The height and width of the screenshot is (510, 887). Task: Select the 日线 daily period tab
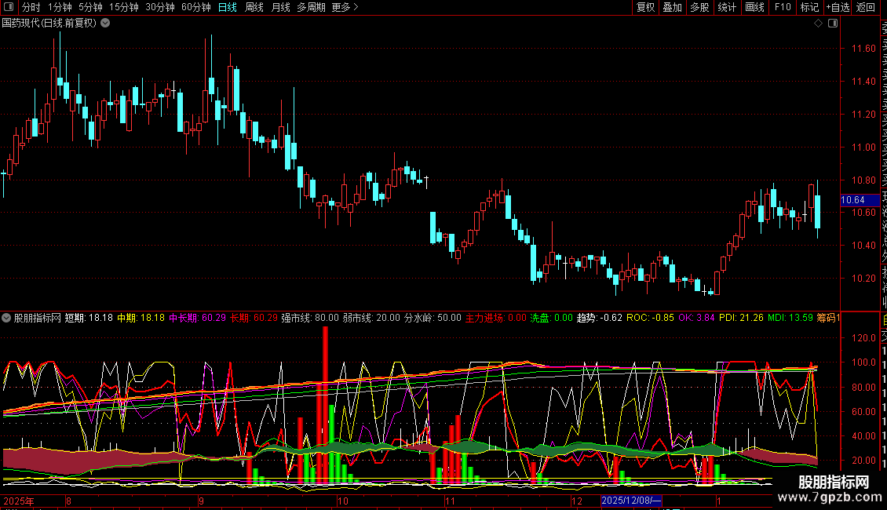click(x=227, y=7)
